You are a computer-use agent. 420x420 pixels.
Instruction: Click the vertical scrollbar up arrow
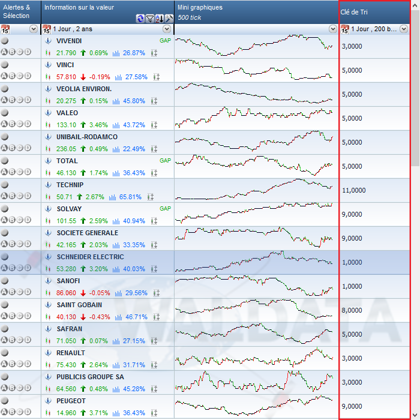415,5
